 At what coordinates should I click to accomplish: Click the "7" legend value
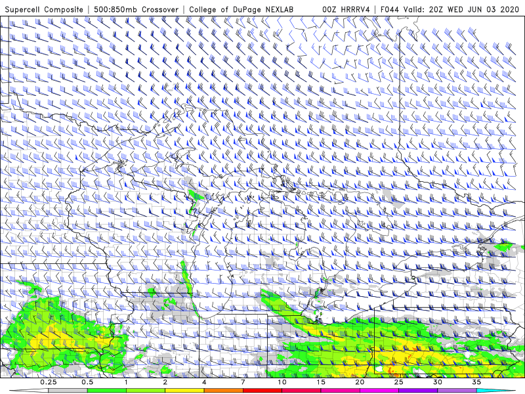[x=243, y=382]
